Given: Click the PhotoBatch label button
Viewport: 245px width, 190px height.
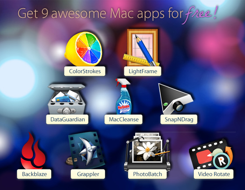Looking at the screenshot, I should [147, 174].
